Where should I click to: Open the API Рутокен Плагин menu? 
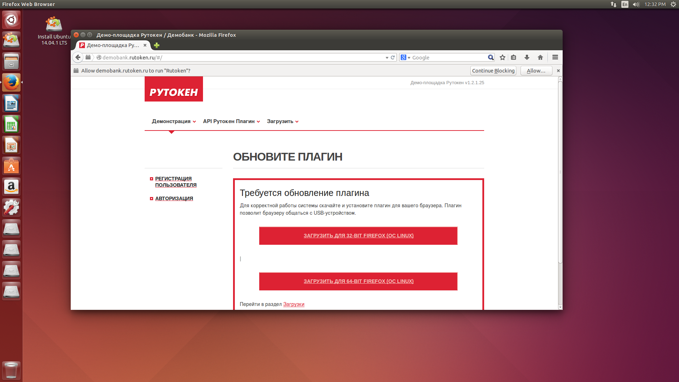coord(229,121)
